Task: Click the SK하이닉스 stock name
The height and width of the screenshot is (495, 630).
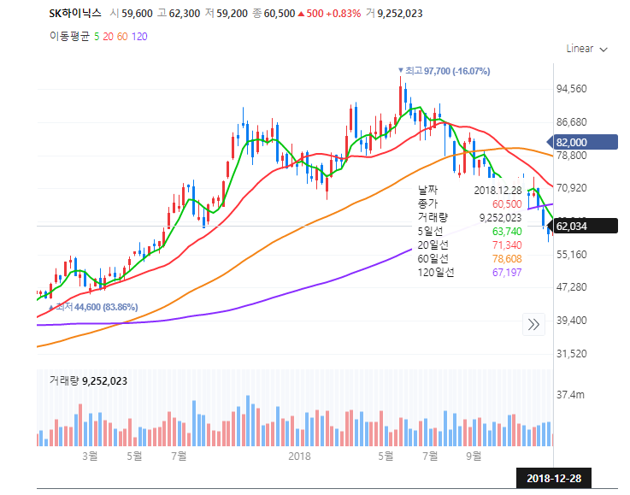Action: click(75, 14)
